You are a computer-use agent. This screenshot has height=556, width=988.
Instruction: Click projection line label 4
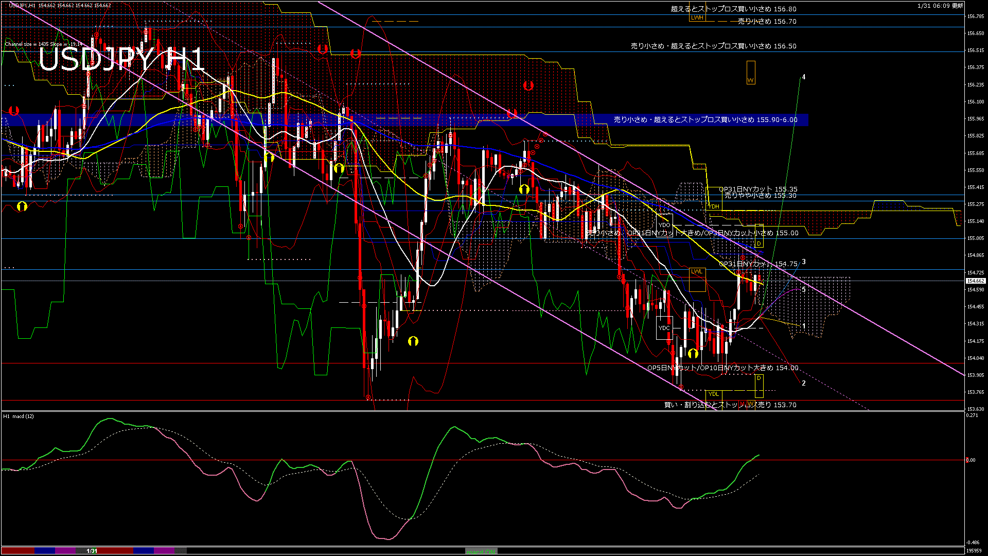(x=804, y=77)
